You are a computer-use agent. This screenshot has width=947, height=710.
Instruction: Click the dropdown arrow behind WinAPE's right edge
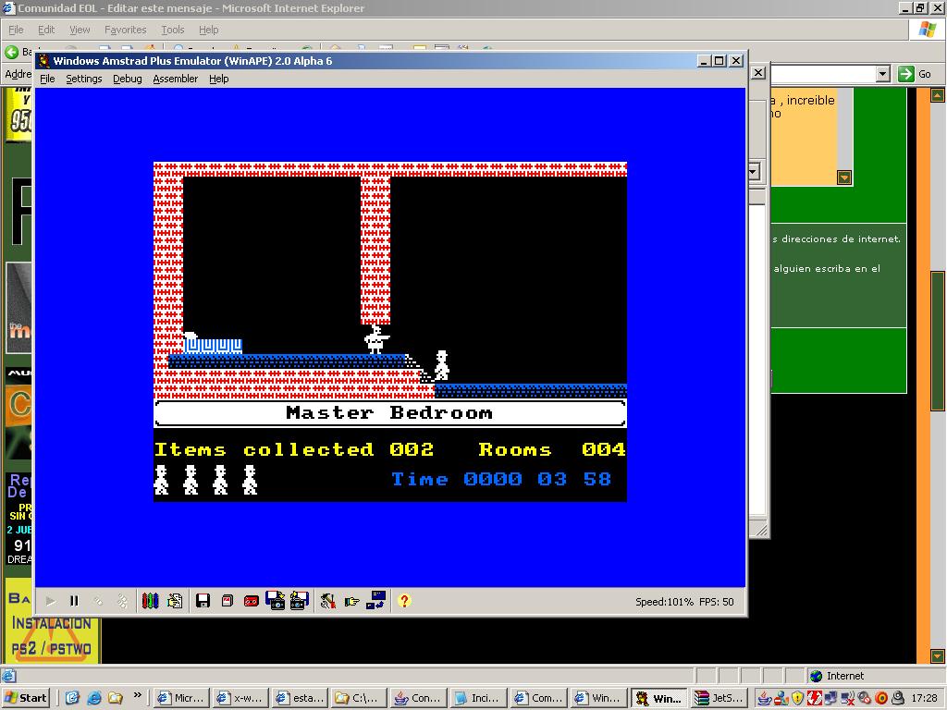coord(753,171)
